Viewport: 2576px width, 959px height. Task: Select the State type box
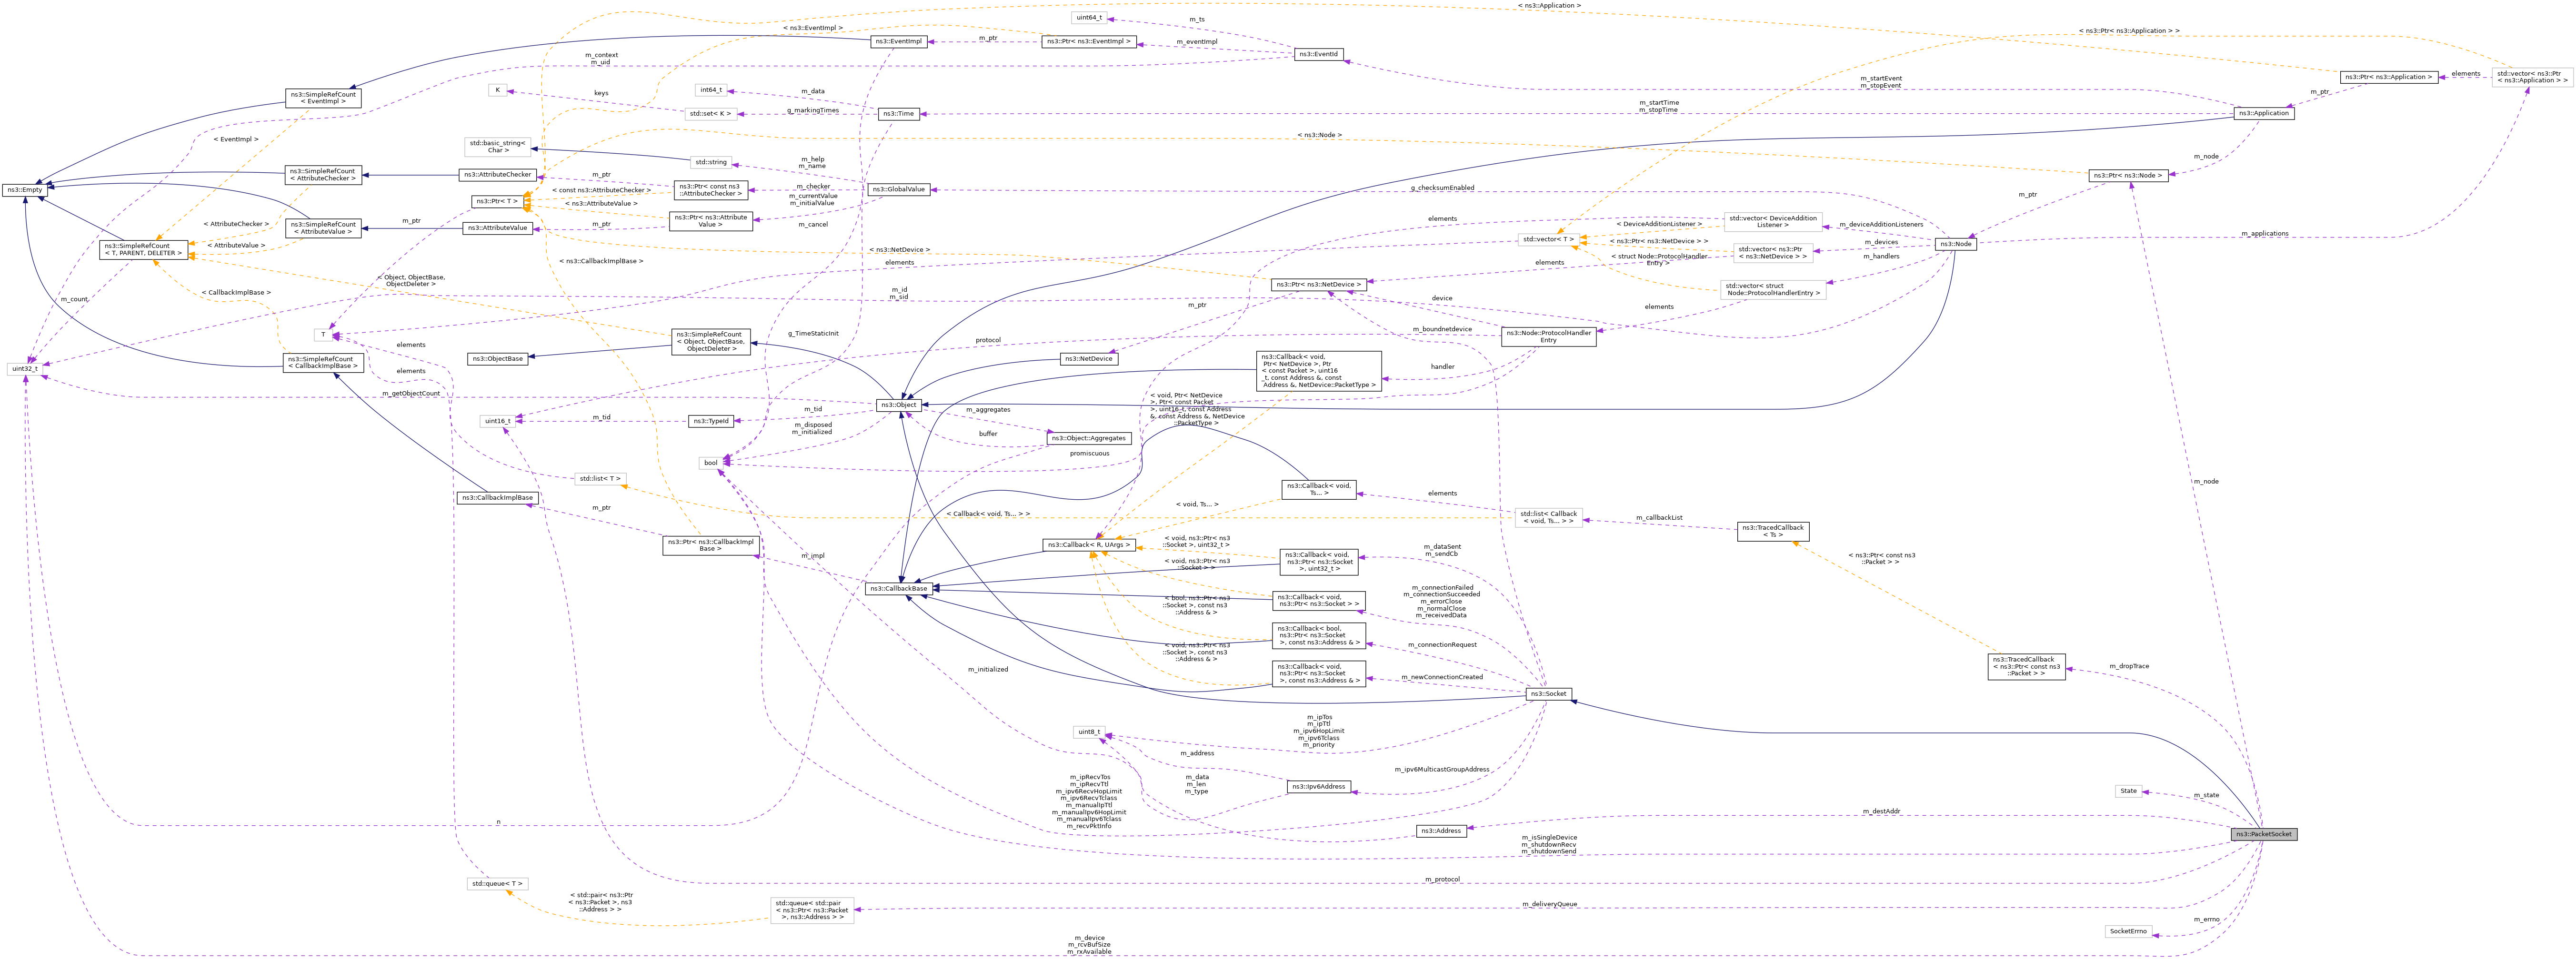click(2128, 791)
